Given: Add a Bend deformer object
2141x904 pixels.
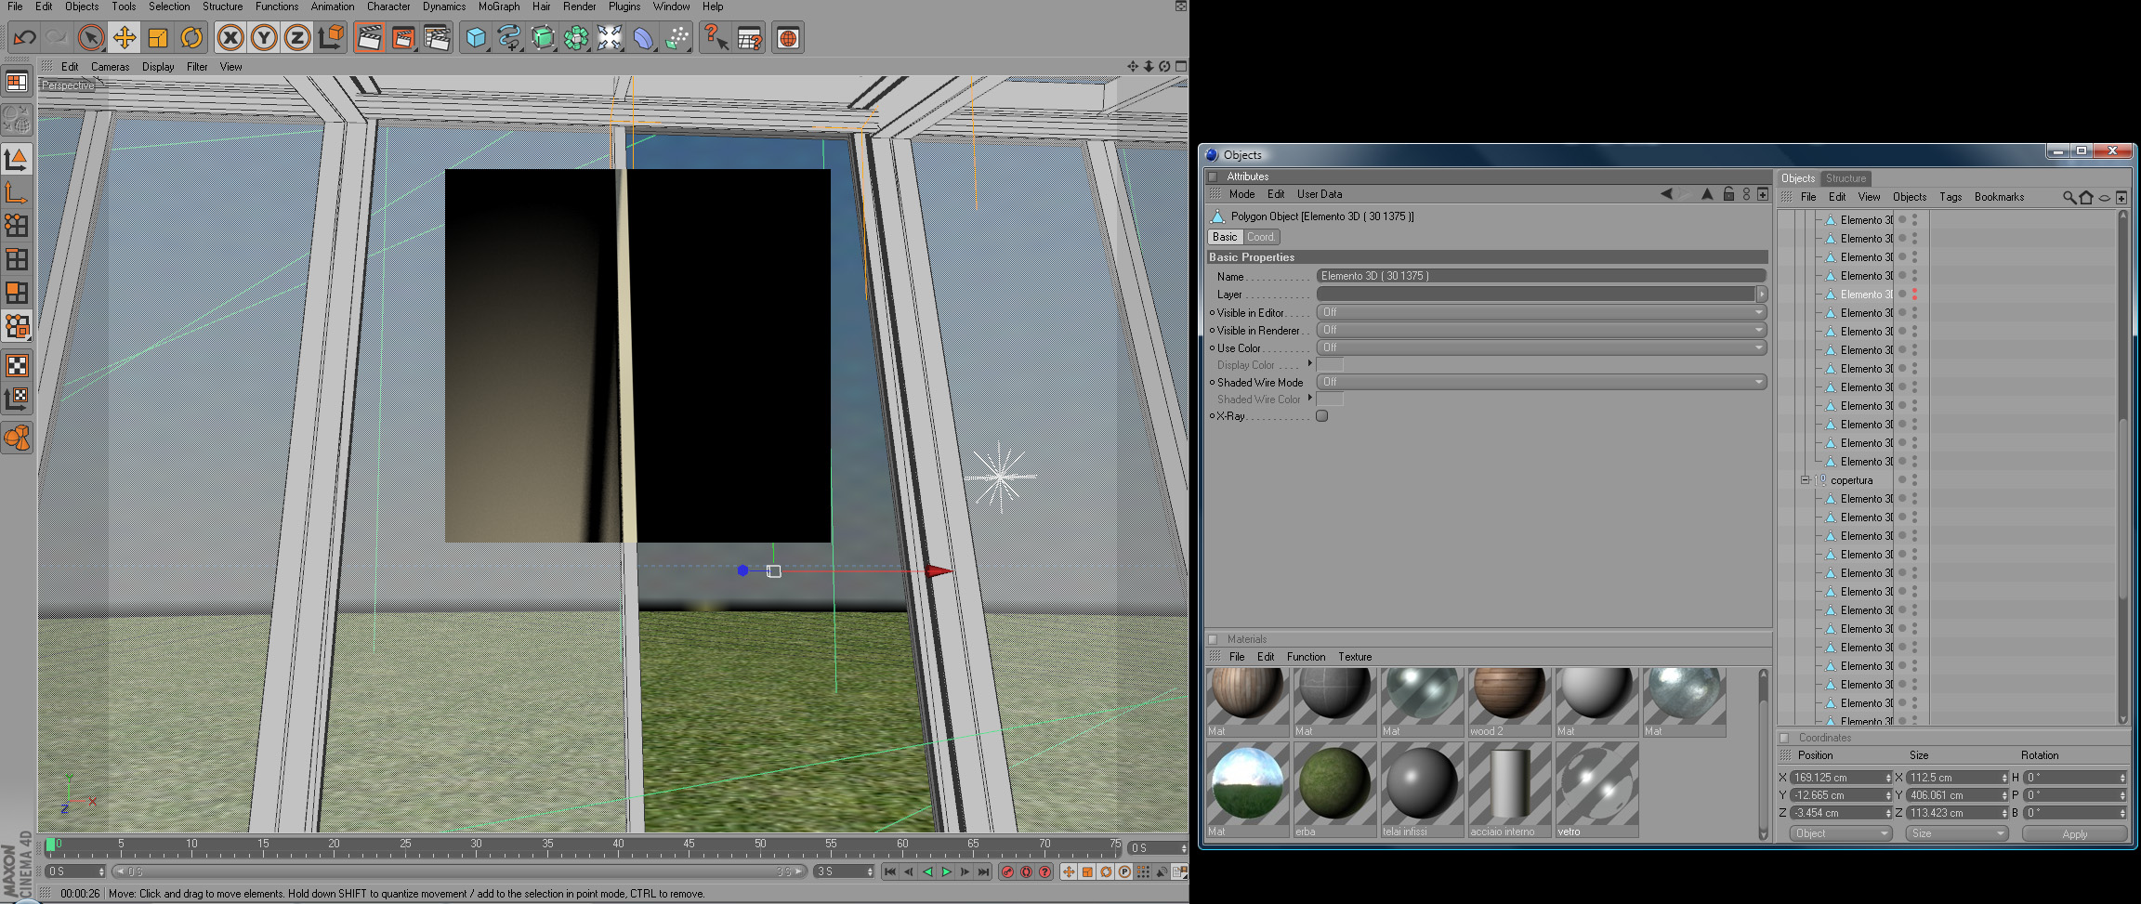Looking at the screenshot, I should (x=643, y=38).
